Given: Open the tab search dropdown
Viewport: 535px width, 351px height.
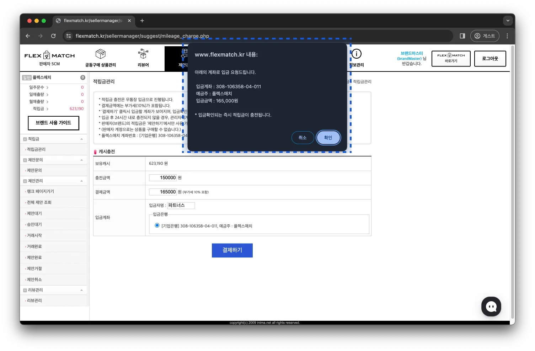Looking at the screenshot, I should coord(508,21).
